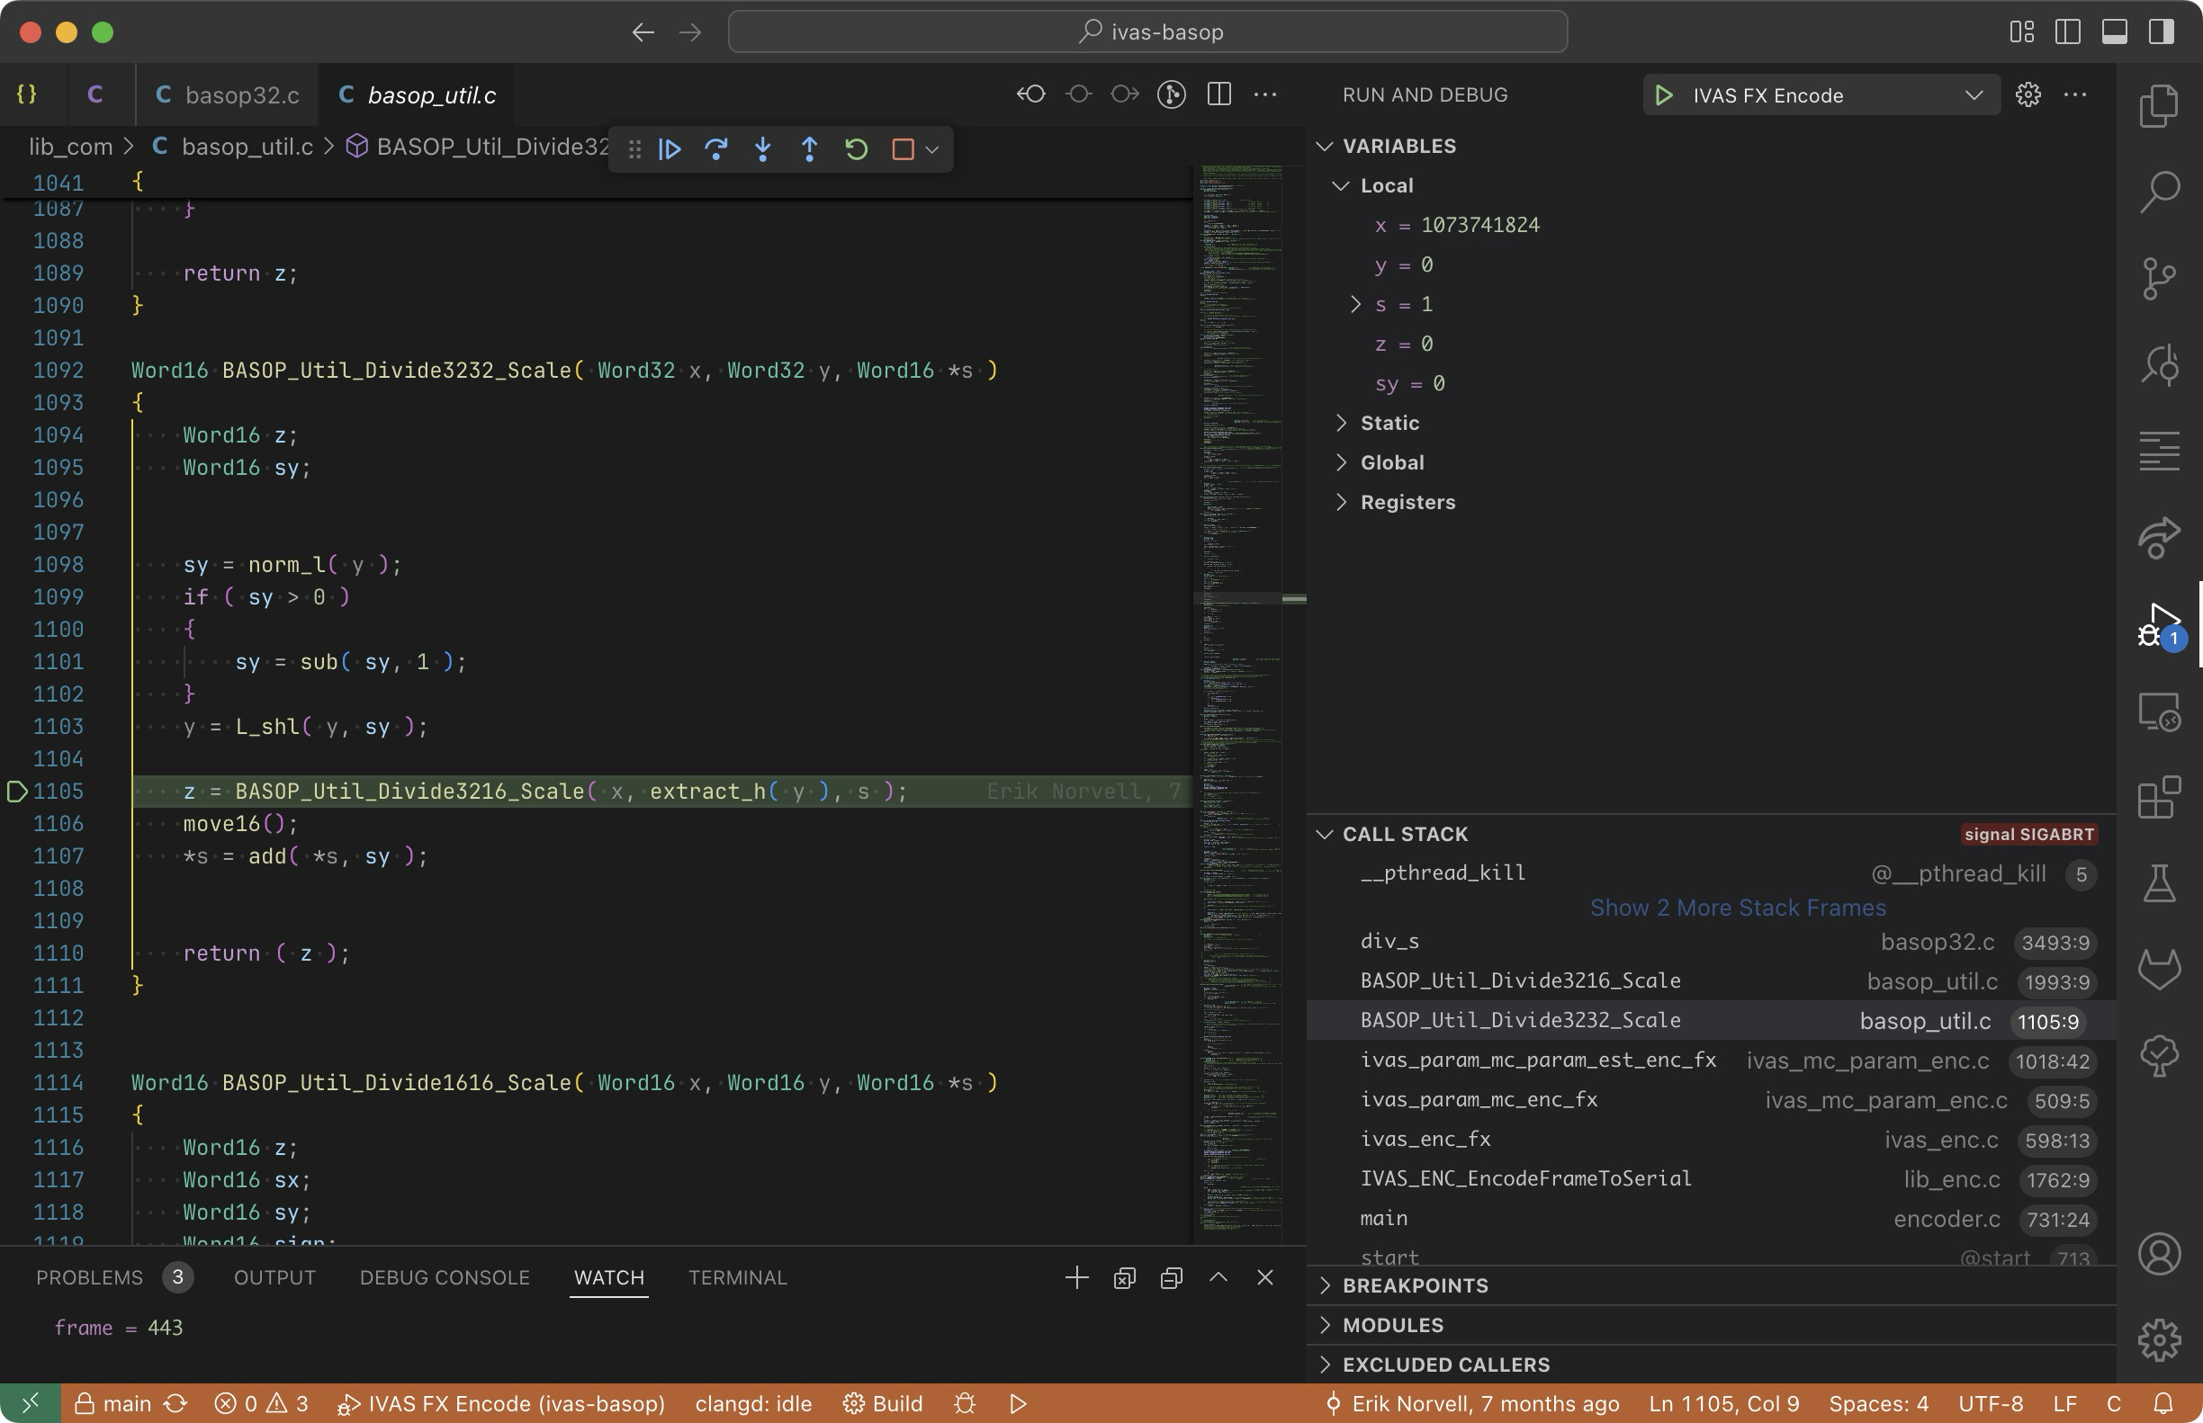Toggle the bottom panel visibility
This screenshot has width=2203, height=1423.
click(2114, 31)
